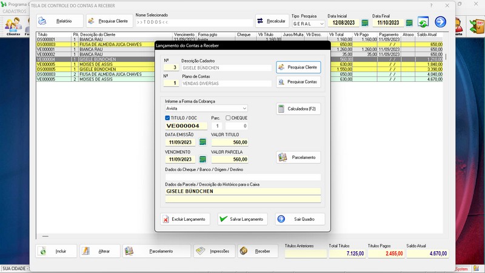Viewport: 485px width, 273px height.
Task: Click calendar icon next to Data Final
Action: 409,22
